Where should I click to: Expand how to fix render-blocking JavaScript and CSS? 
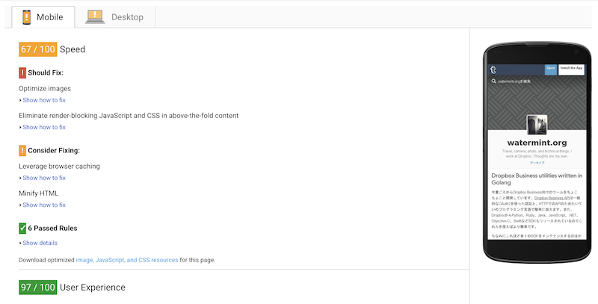click(43, 128)
